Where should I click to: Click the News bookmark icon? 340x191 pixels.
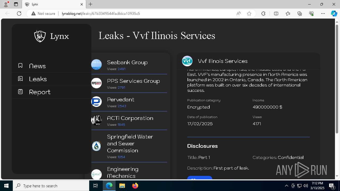click(20, 66)
